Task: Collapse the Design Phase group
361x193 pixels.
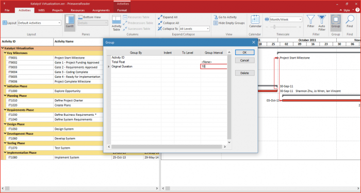Action: tap(5, 125)
